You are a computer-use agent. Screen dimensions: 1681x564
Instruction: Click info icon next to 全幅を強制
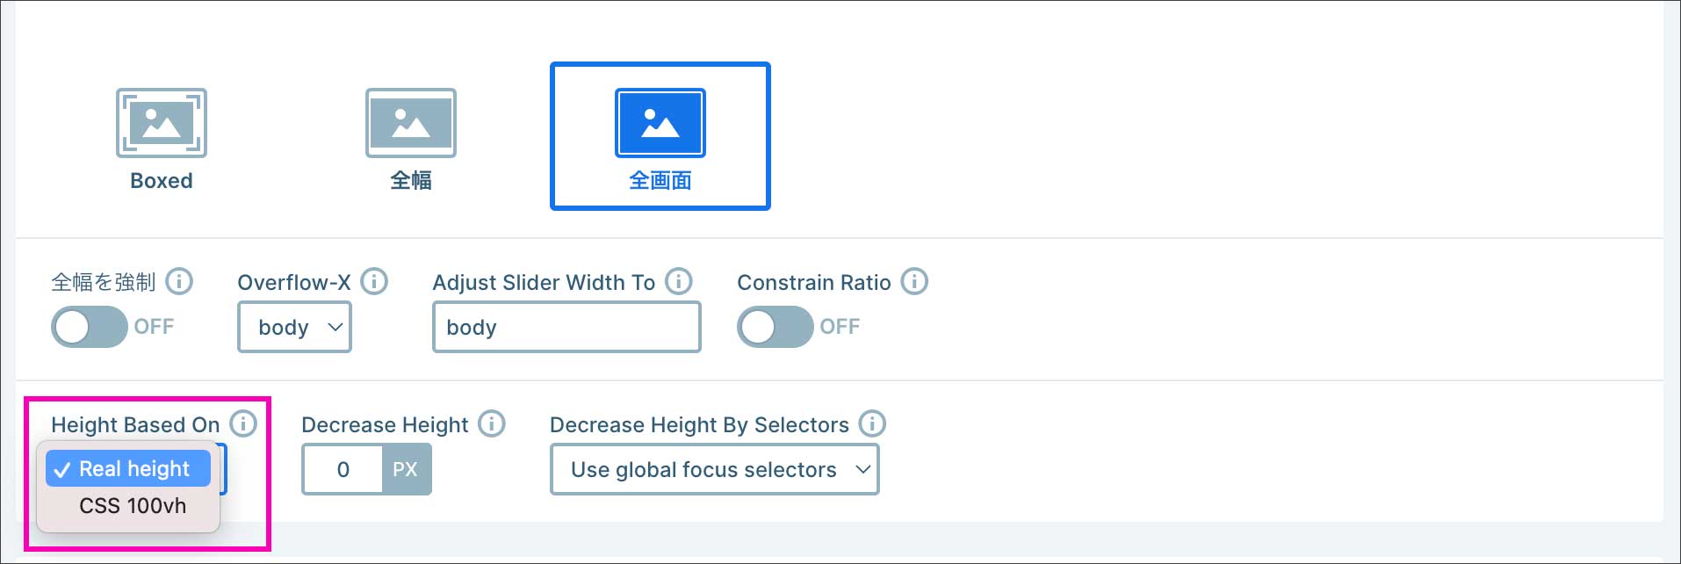click(179, 282)
